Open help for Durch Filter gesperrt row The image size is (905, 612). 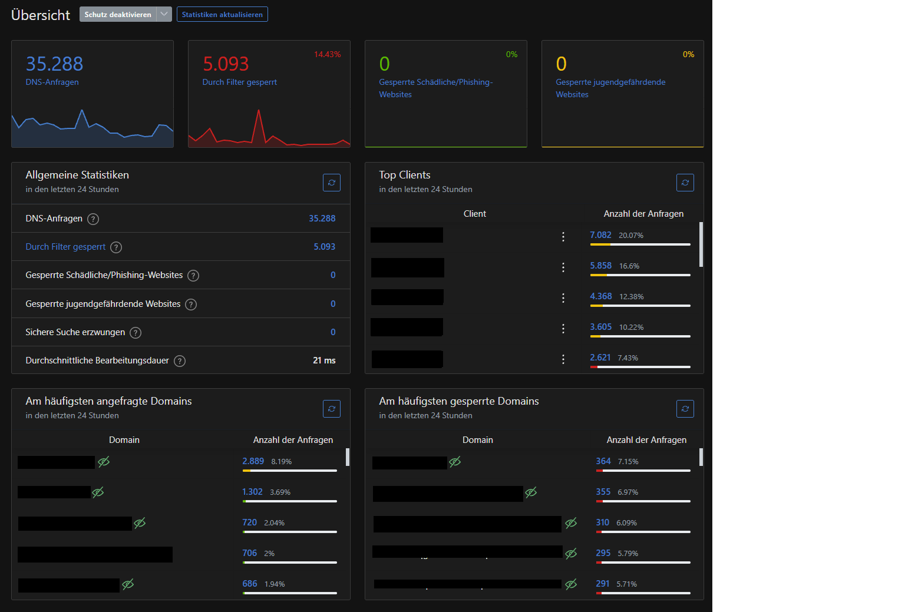116,247
